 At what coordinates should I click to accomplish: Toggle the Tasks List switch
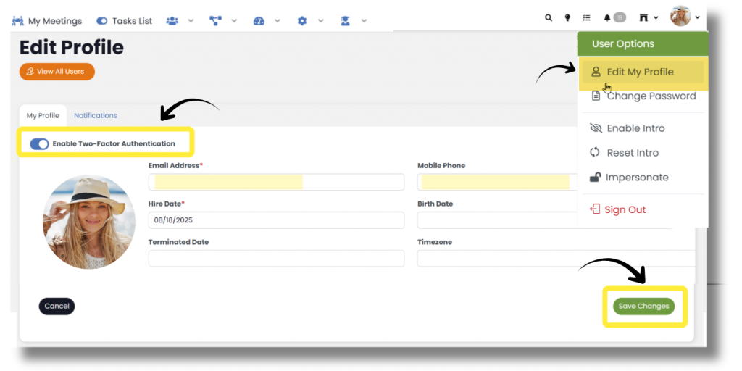point(102,21)
